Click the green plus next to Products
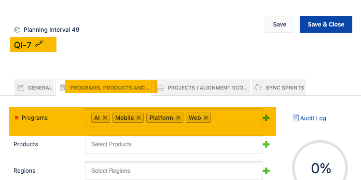Image resolution: width=361 pixels, height=180 pixels. [266, 144]
